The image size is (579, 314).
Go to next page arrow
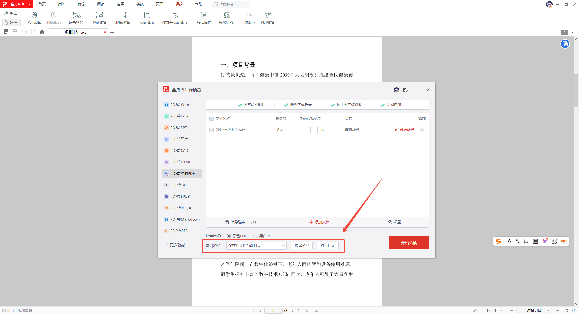point(293,311)
